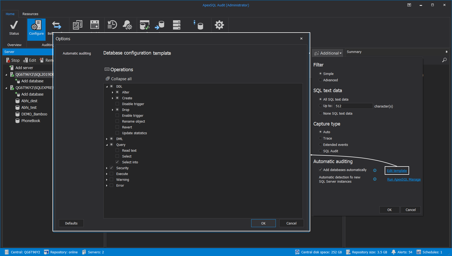Collapse the DDL tree node
This screenshot has height=256, width=452.
pos(107,87)
